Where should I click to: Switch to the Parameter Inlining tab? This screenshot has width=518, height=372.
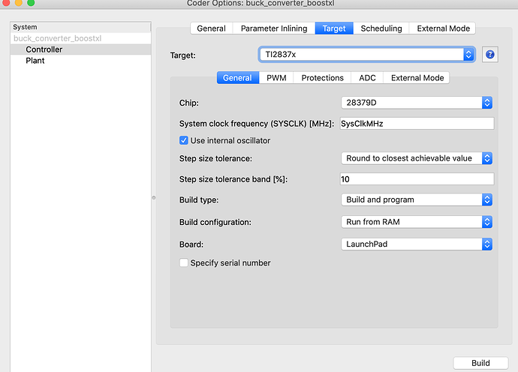click(x=273, y=28)
